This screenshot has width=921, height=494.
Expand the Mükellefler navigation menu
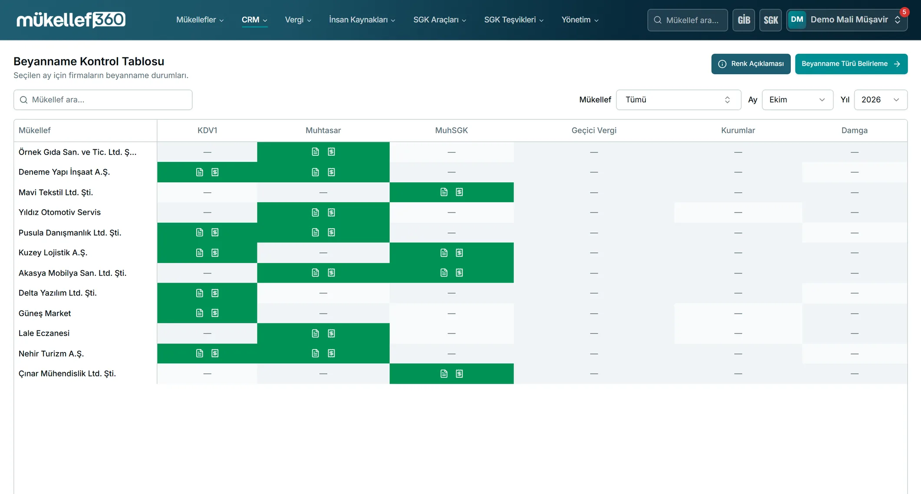200,20
